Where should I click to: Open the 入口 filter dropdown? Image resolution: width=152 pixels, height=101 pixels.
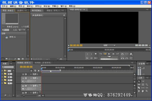22,30
